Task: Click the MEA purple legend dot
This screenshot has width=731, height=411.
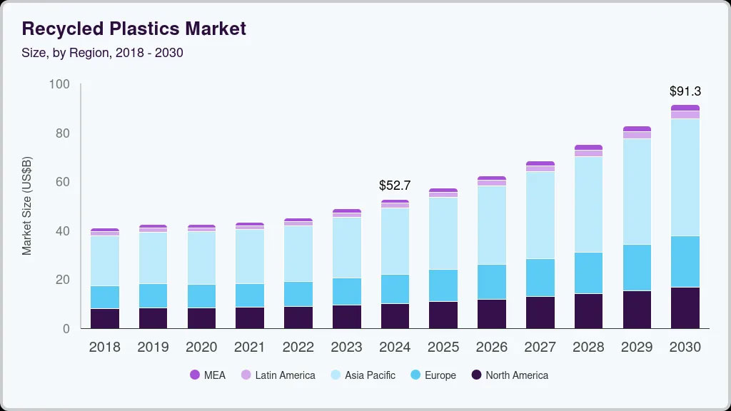Action: pos(195,375)
